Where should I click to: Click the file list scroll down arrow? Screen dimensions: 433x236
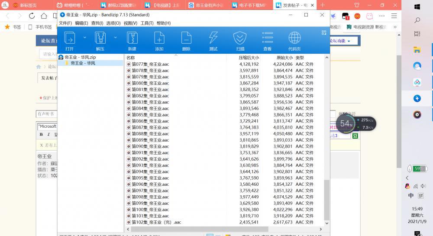click(x=326, y=223)
